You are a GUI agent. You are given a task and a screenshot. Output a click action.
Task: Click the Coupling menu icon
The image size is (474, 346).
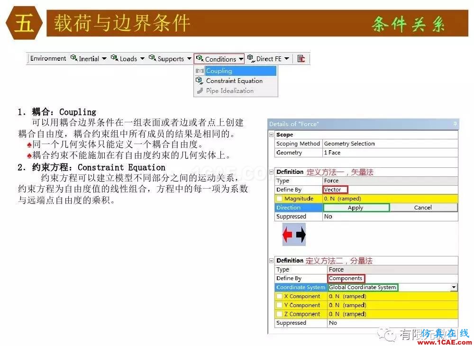click(200, 71)
